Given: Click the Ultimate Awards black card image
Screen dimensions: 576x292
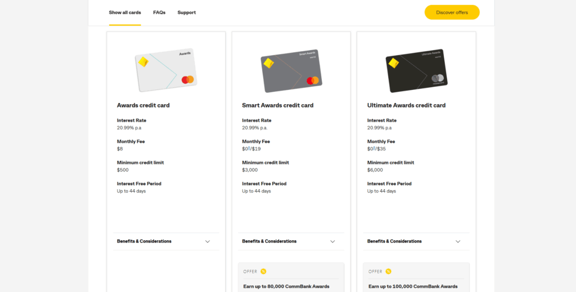Looking at the screenshot, I should point(417,71).
